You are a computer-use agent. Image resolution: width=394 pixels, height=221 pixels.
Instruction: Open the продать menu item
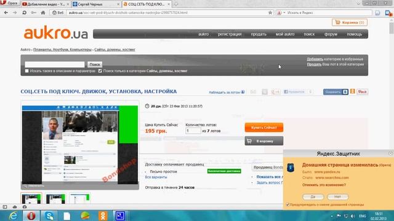[x=259, y=34]
